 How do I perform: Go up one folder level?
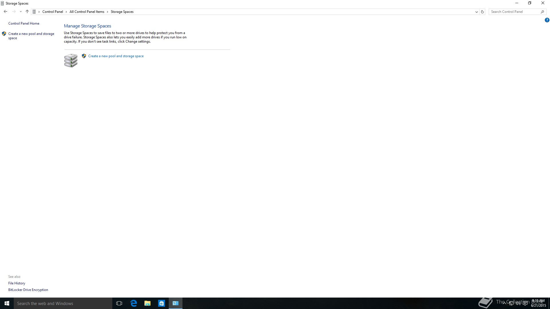click(x=27, y=12)
